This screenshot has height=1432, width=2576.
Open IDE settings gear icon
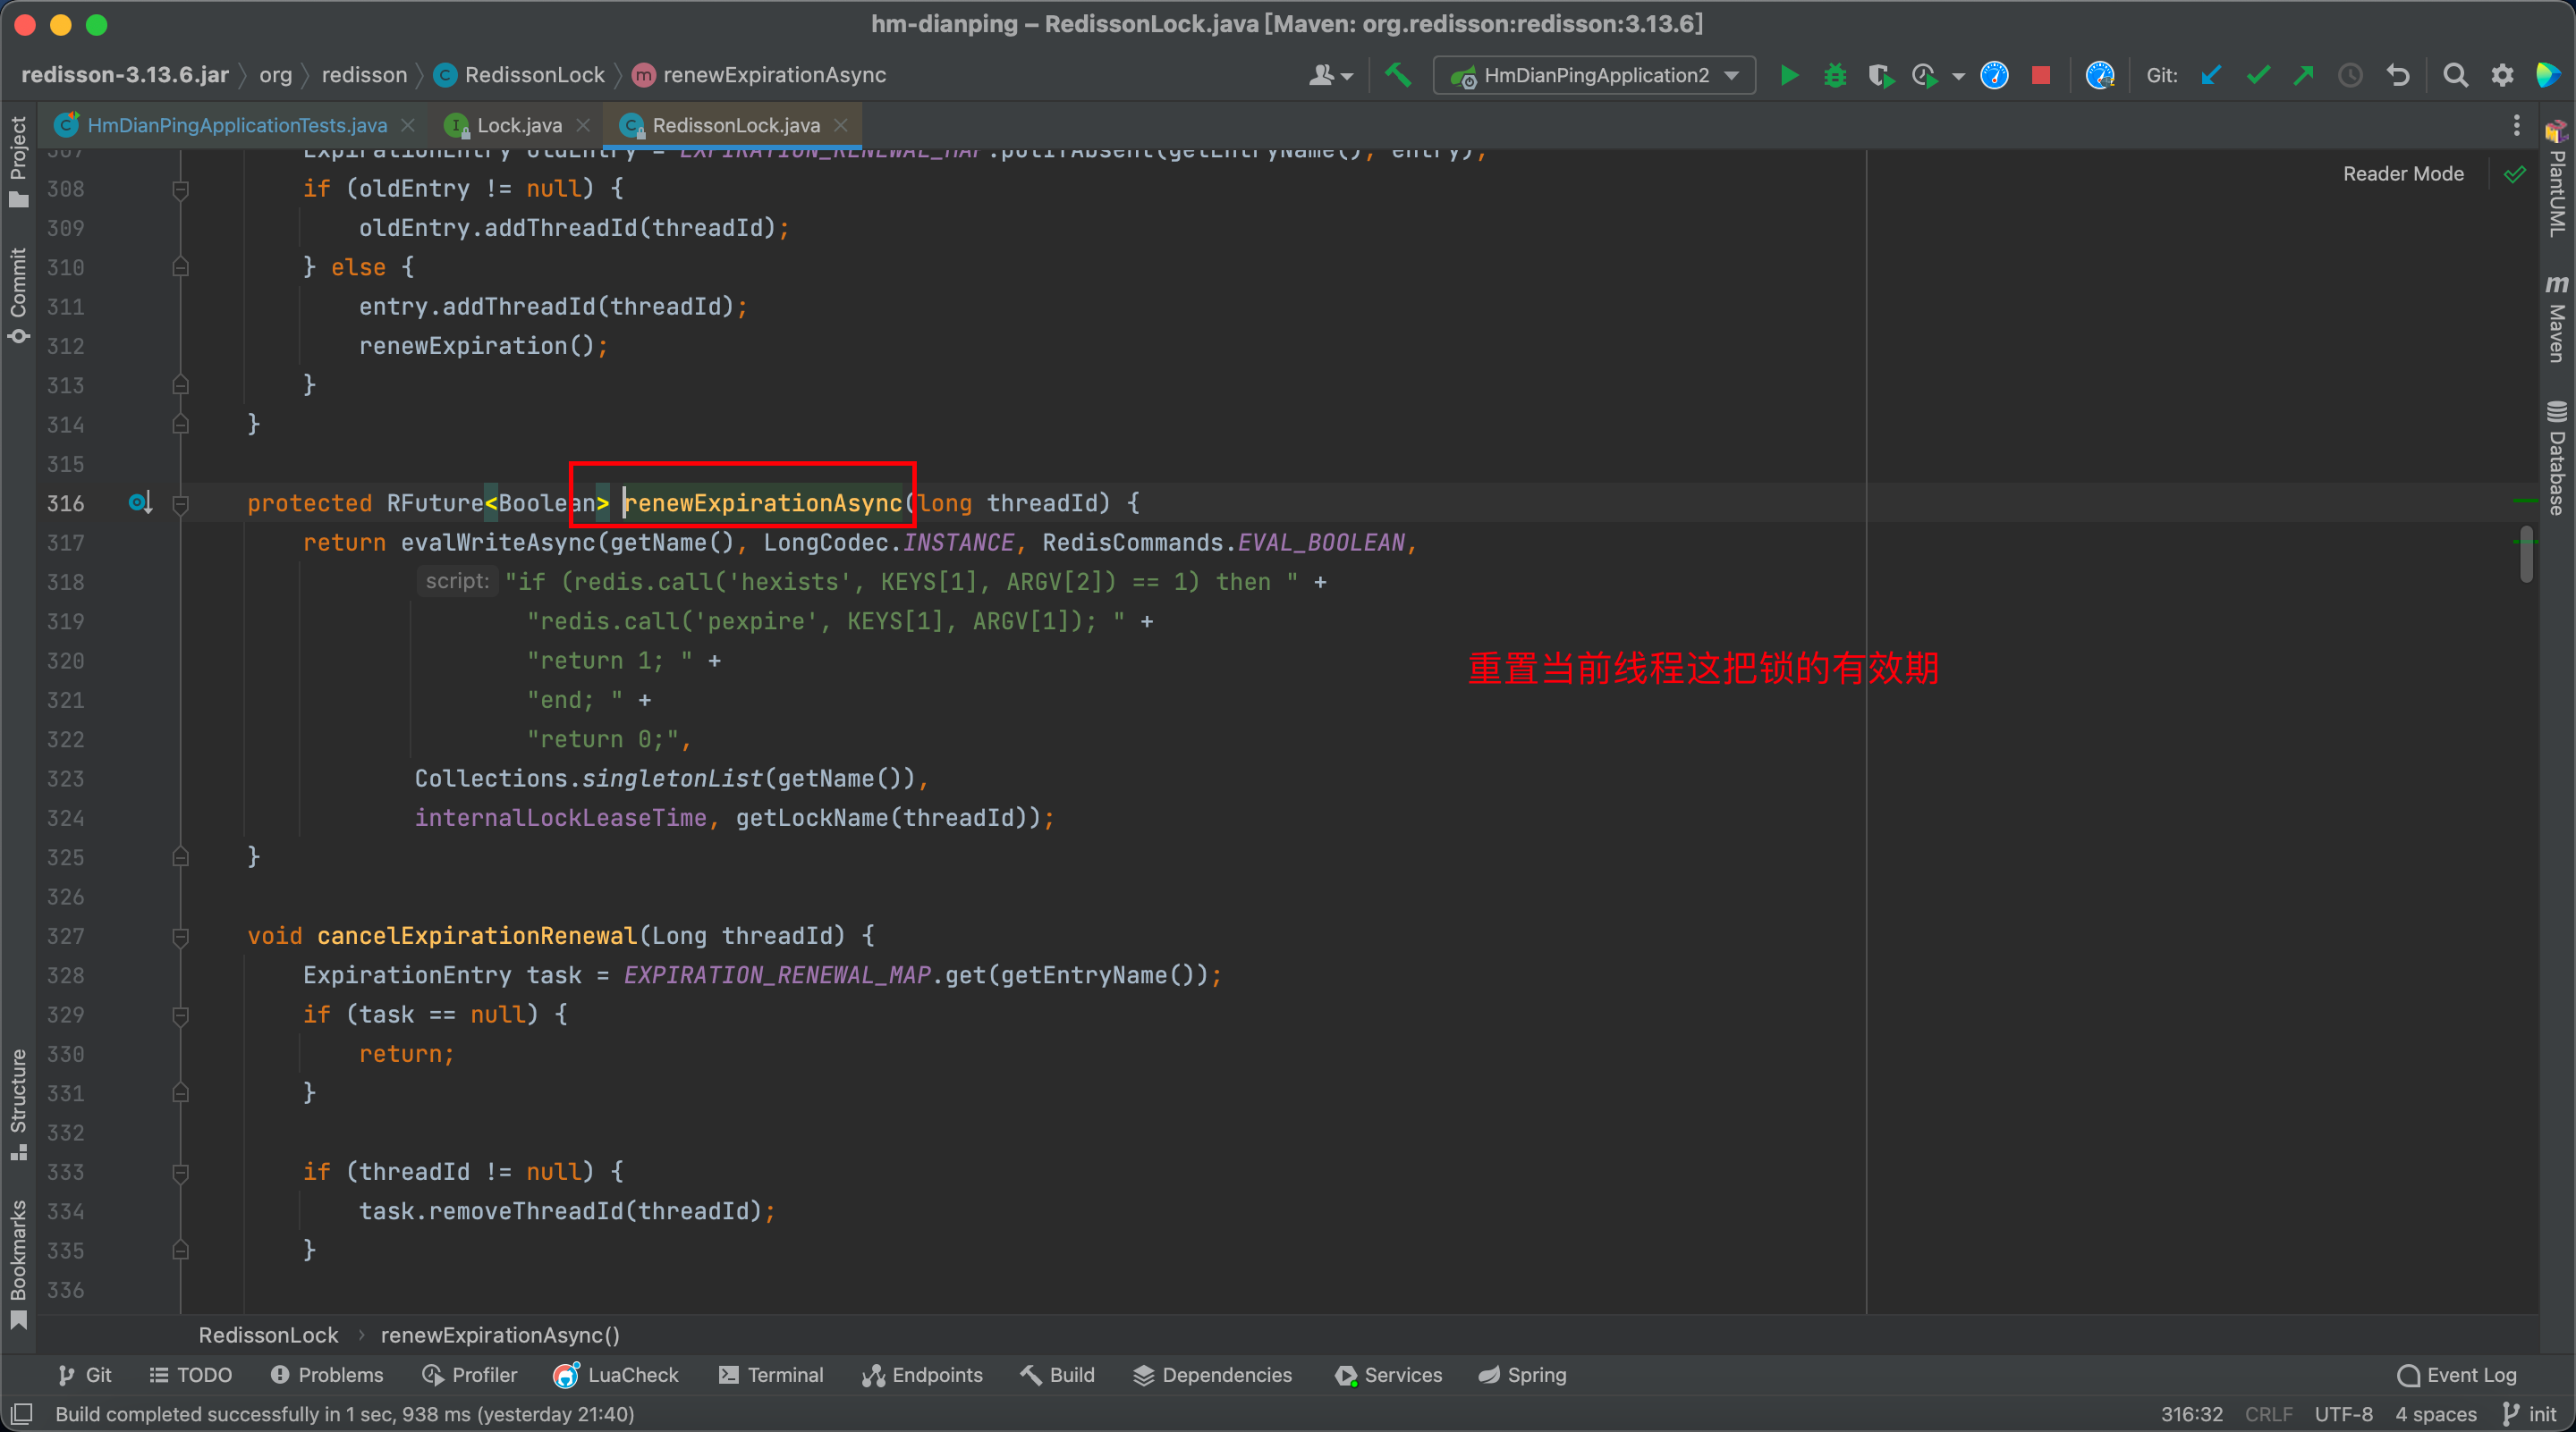point(2502,75)
